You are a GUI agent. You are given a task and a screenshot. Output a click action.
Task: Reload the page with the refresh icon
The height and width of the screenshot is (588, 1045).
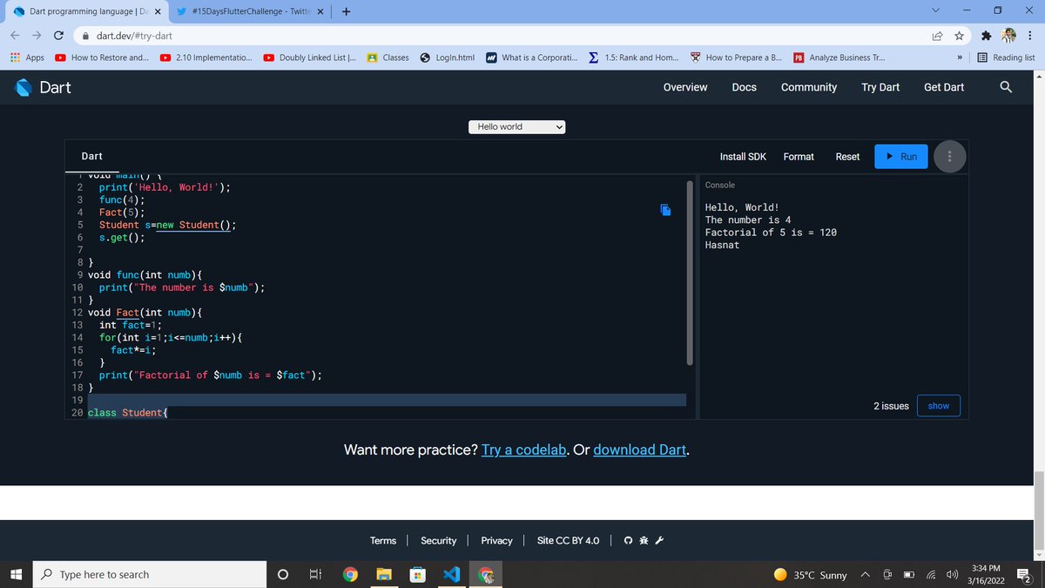(57, 36)
